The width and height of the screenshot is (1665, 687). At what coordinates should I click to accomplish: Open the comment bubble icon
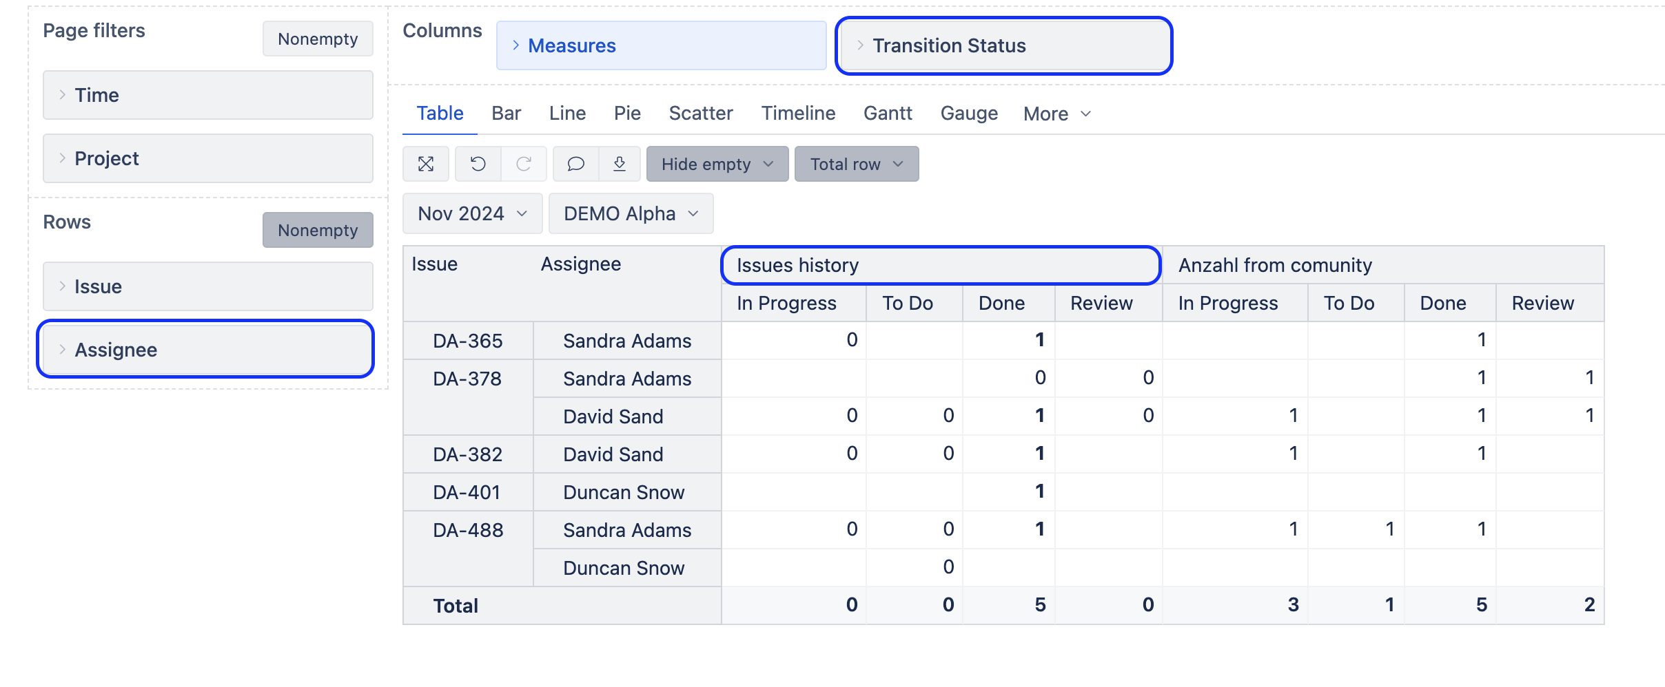pyautogui.click(x=575, y=164)
